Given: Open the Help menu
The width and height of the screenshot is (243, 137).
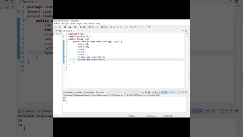Looking at the screenshot, I should tap(98, 24).
